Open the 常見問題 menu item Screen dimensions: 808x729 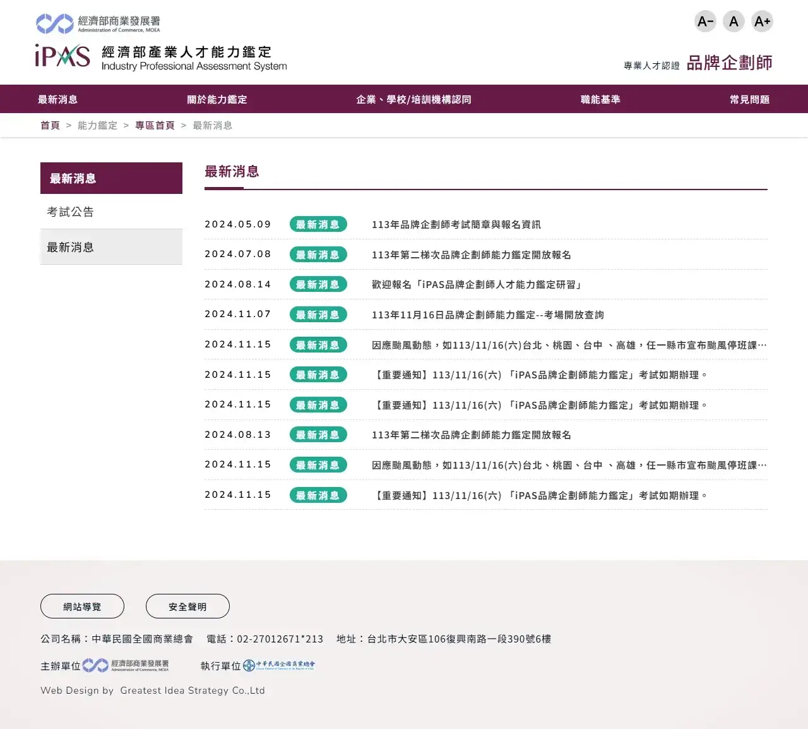tap(749, 99)
